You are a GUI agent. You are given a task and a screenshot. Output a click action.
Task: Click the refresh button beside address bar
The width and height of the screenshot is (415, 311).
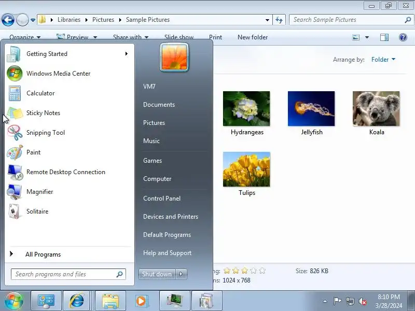[x=279, y=20]
